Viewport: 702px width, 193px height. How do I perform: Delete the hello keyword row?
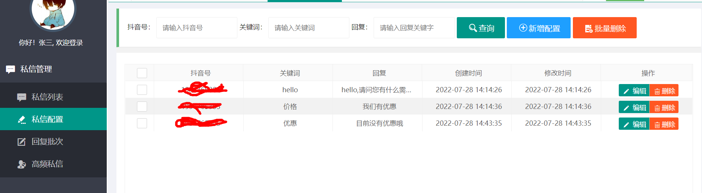pyautogui.click(x=664, y=90)
